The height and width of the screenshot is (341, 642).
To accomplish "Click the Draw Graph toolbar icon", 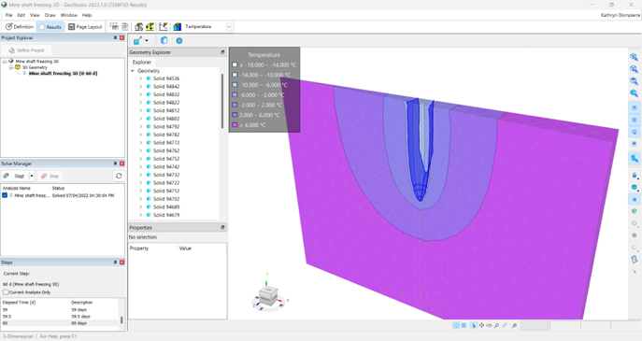I will (164, 26).
